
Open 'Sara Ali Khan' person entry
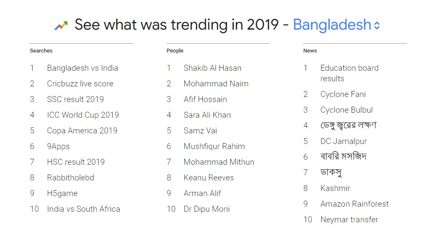(207, 115)
